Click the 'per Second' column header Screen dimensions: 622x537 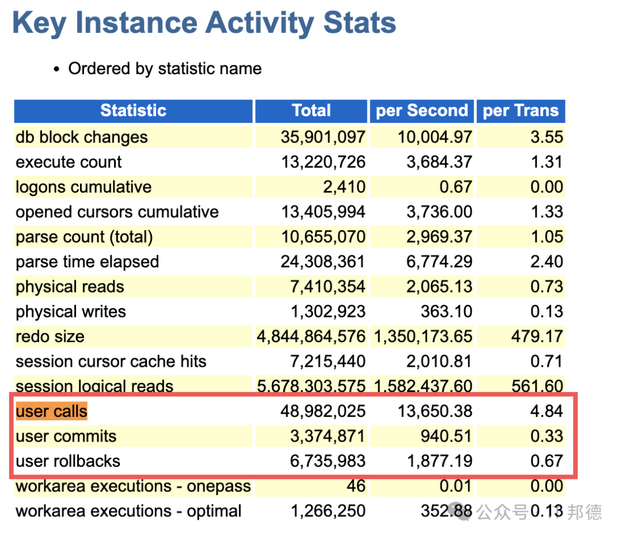[x=422, y=110]
